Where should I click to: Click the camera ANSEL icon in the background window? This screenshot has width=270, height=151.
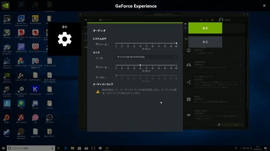(x=189, y=99)
